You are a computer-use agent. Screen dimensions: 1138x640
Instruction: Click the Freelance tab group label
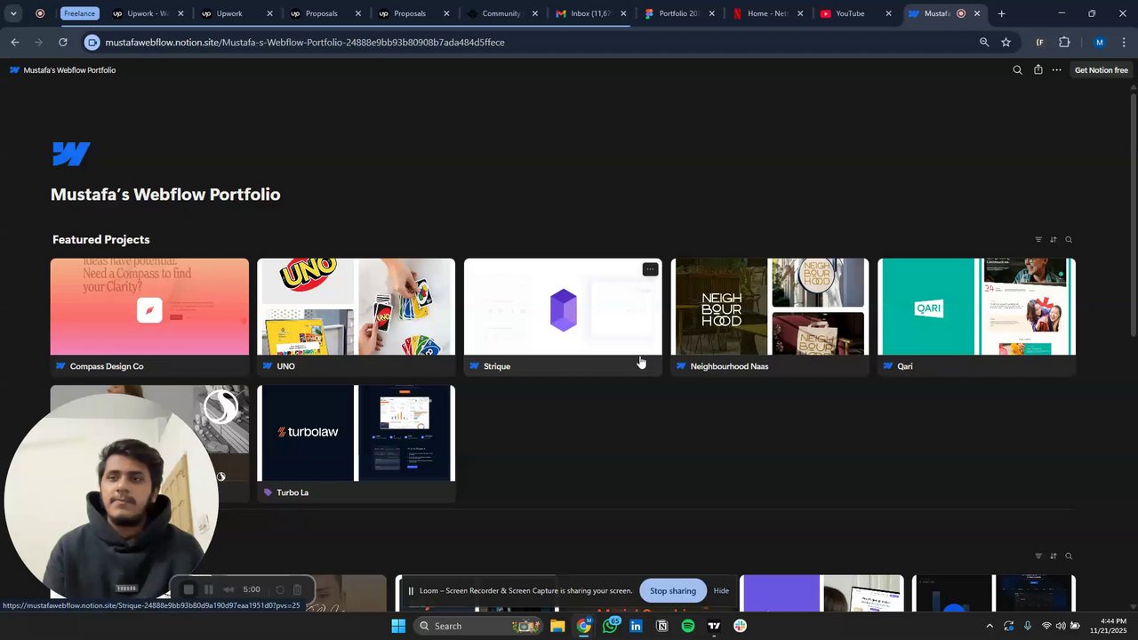[79, 13]
